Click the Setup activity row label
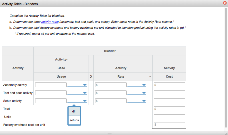Image resolution: width=228 pixels, height=135 pixels. (13, 101)
